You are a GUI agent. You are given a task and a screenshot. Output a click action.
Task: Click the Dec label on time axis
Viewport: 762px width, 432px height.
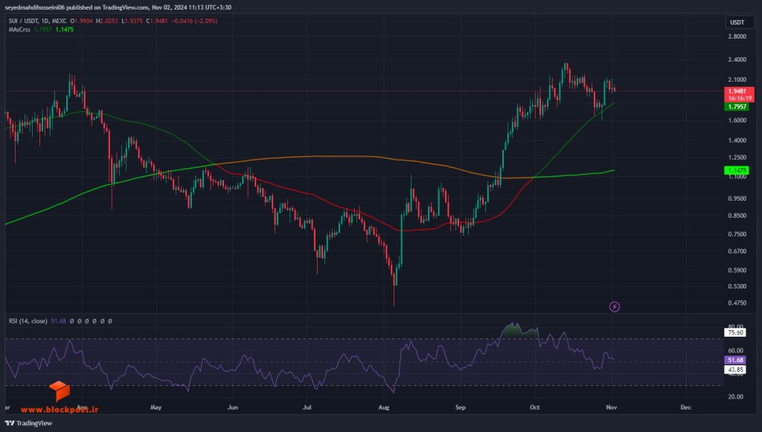685,407
